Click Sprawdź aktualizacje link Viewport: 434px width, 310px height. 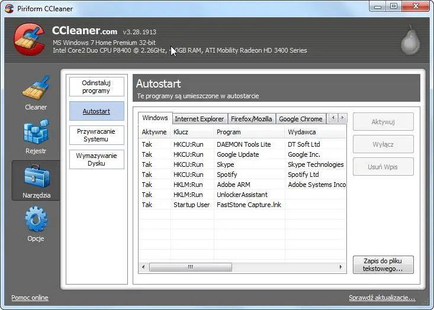tap(382, 298)
